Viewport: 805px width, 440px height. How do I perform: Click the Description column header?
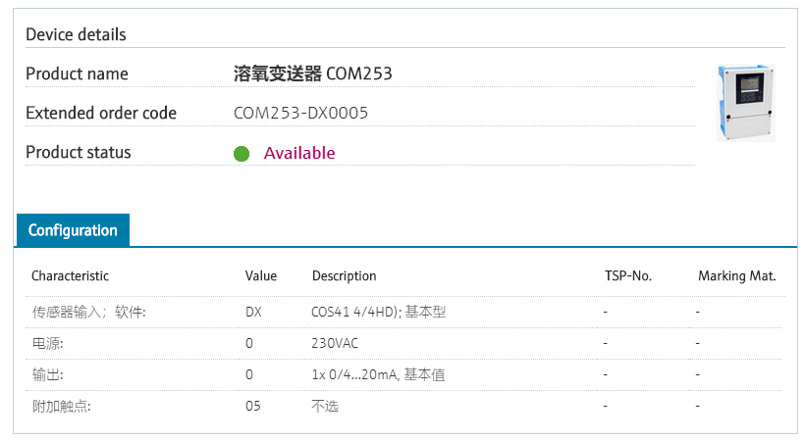tap(344, 276)
